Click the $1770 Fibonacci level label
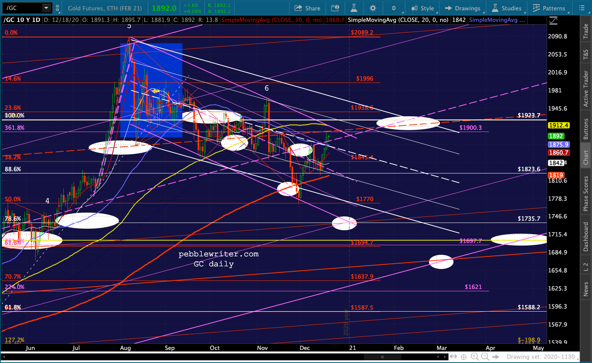Screen dimensions: 592x363 point(364,199)
